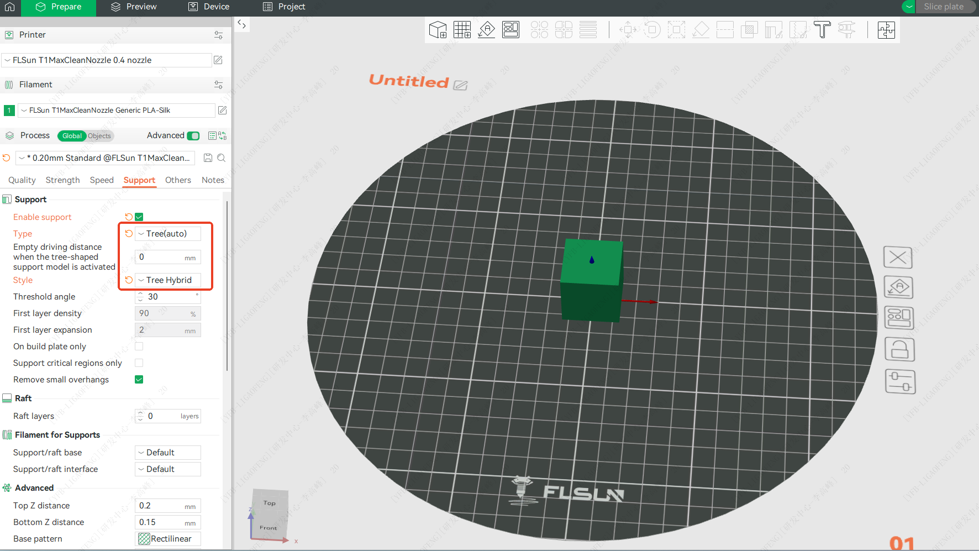The height and width of the screenshot is (551, 979).
Task: Open the Notes settings tab
Action: tap(213, 180)
